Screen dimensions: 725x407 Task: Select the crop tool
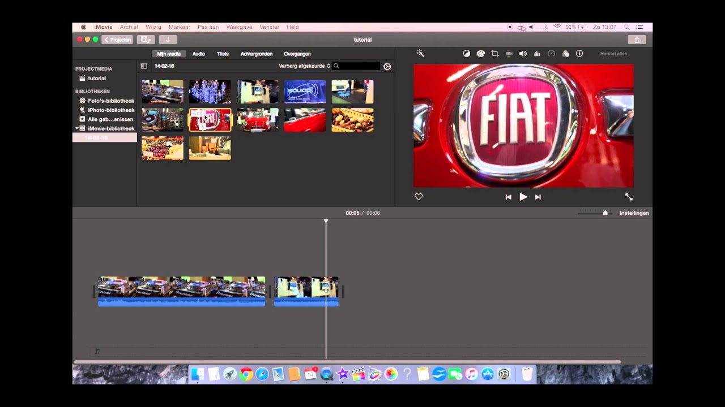[495, 54]
